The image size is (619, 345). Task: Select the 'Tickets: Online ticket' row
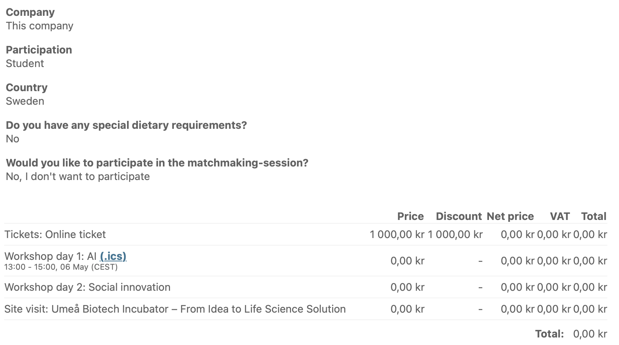pyautogui.click(x=306, y=234)
